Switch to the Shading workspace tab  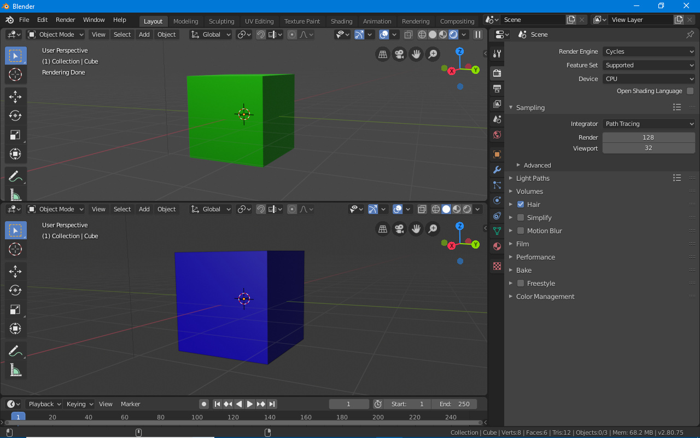341,21
